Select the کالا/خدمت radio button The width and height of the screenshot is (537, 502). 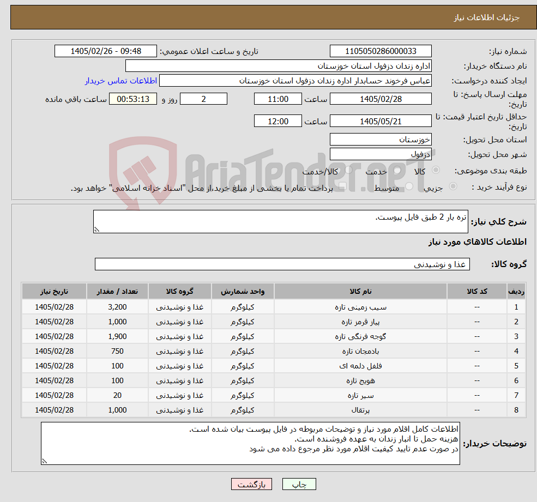[x=348, y=170]
